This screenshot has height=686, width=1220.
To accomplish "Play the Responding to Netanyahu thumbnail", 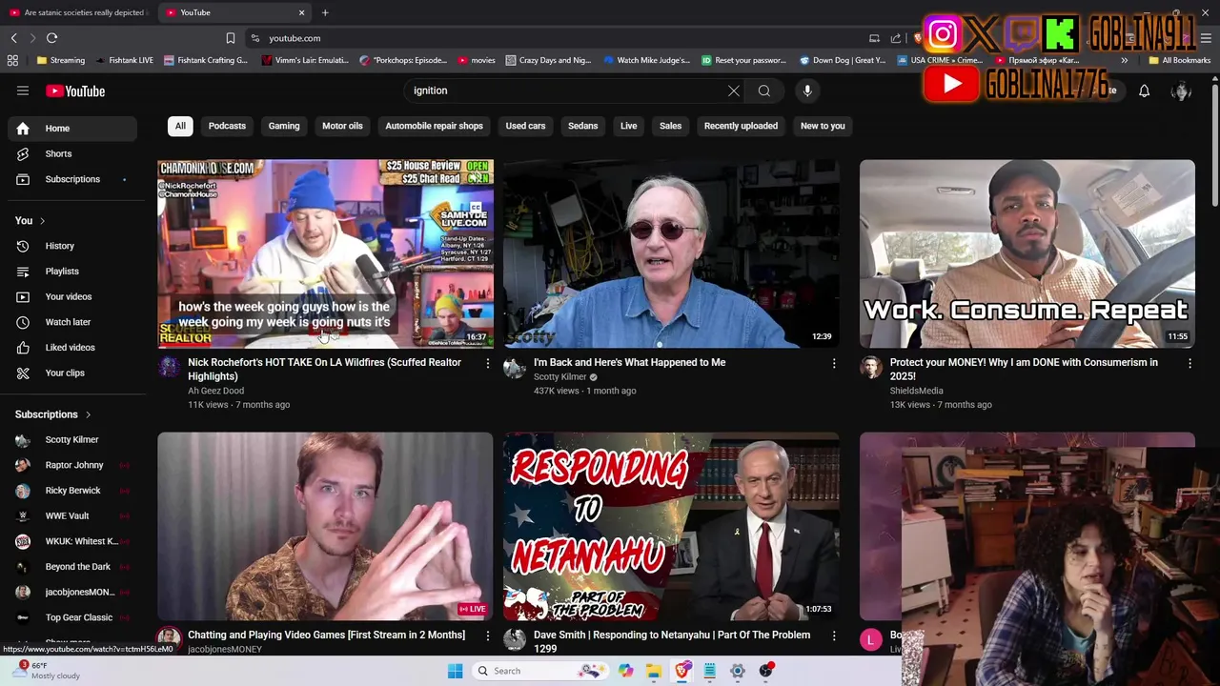I will point(672,526).
